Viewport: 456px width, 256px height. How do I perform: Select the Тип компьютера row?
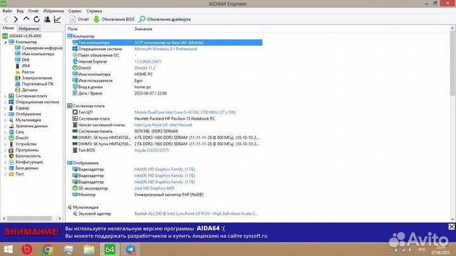167,42
